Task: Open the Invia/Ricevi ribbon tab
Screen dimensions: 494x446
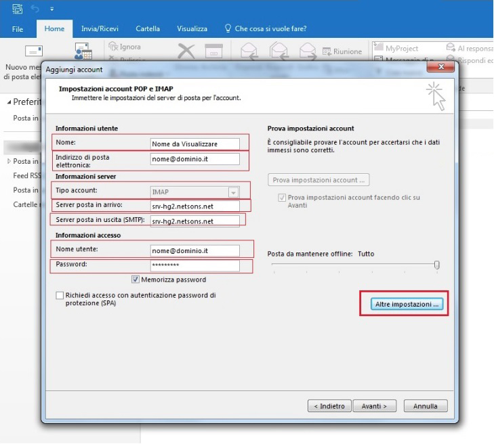Action: [x=100, y=29]
